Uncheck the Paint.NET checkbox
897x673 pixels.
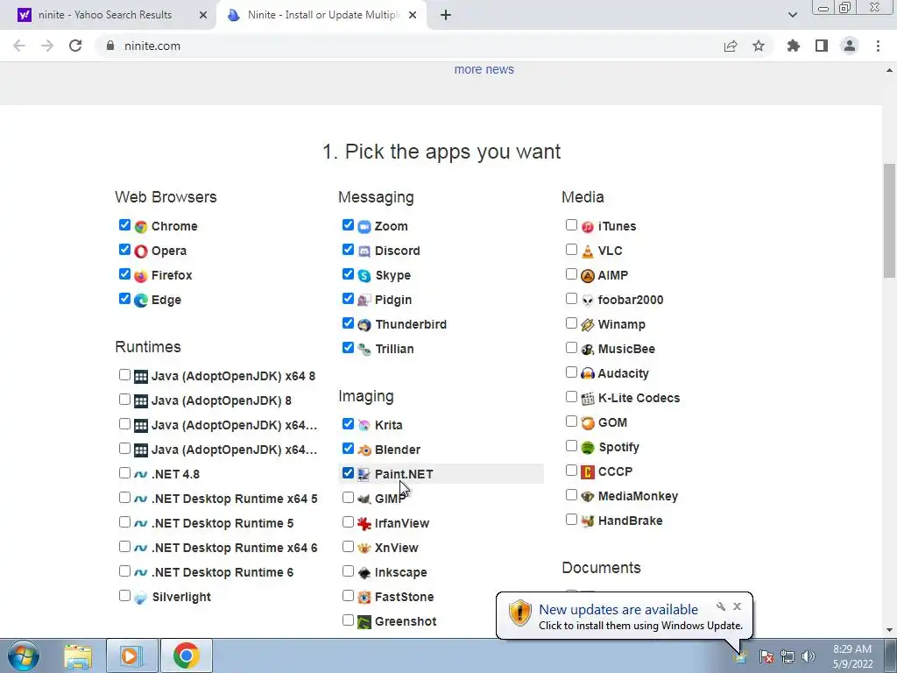(x=348, y=472)
